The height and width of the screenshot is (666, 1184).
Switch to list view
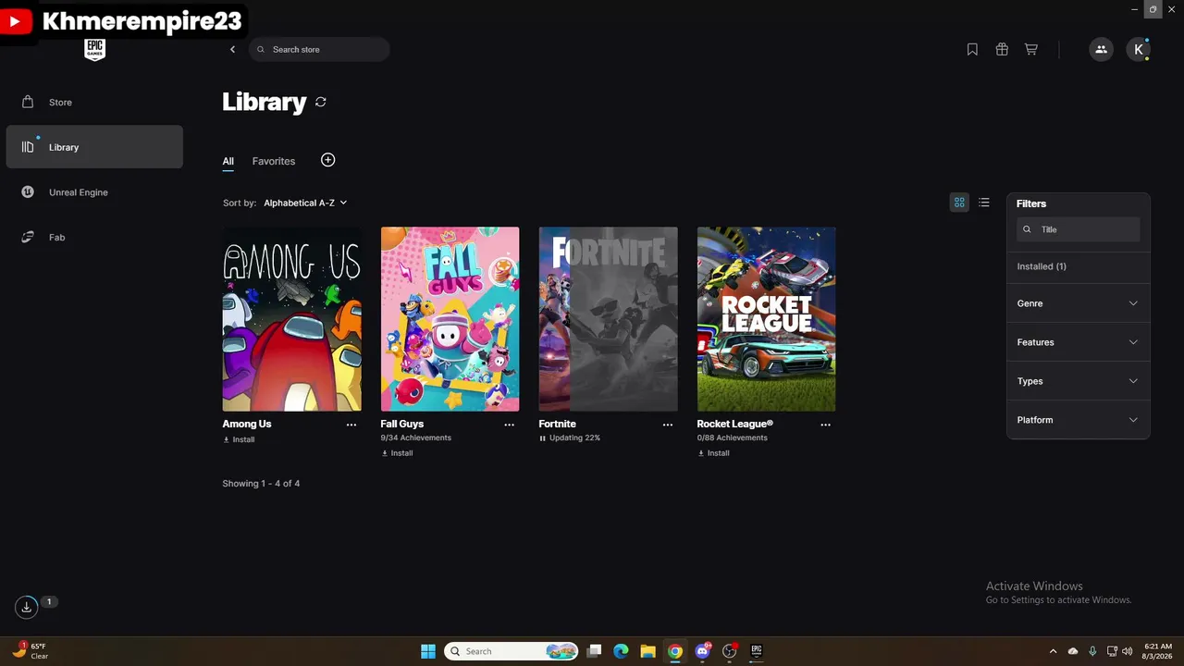[x=984, y=203]
